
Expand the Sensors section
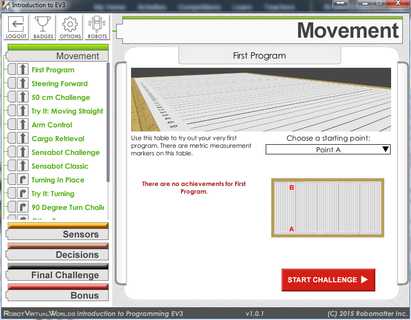coord(58,231)
